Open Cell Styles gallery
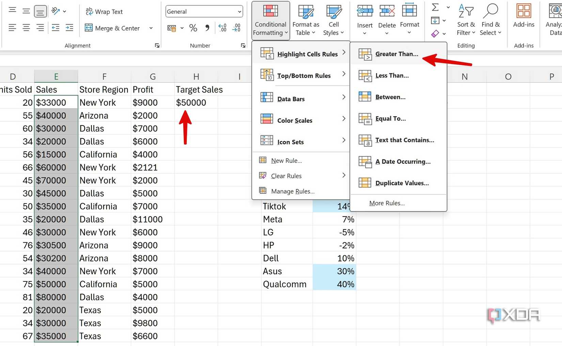 pyautogui.click(x=333, y=19)
